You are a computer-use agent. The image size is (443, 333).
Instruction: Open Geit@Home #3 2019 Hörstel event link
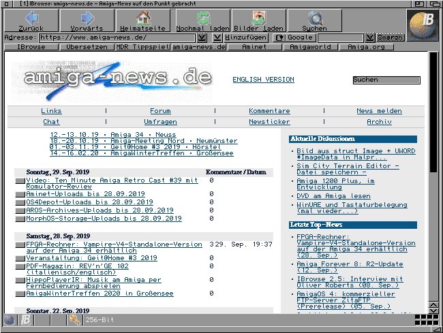(135, 147)
